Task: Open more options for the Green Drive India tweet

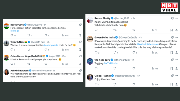Action: [x=177, y=37]
